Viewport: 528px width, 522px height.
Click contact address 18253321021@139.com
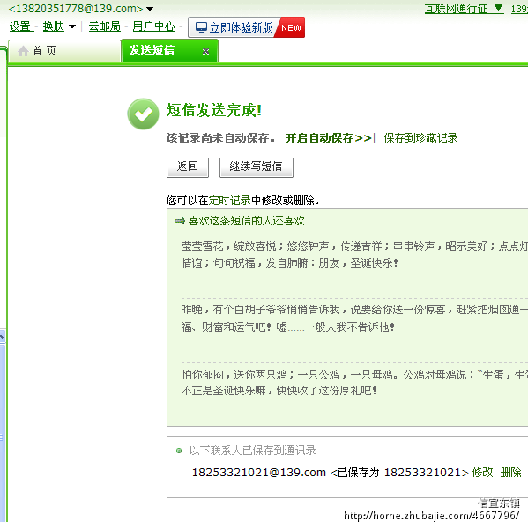(258, 472)
